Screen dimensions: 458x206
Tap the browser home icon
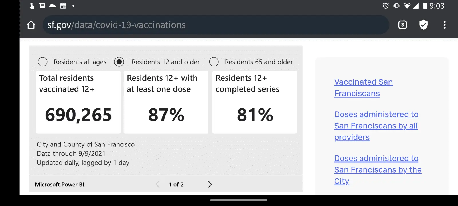click(31, 25)
